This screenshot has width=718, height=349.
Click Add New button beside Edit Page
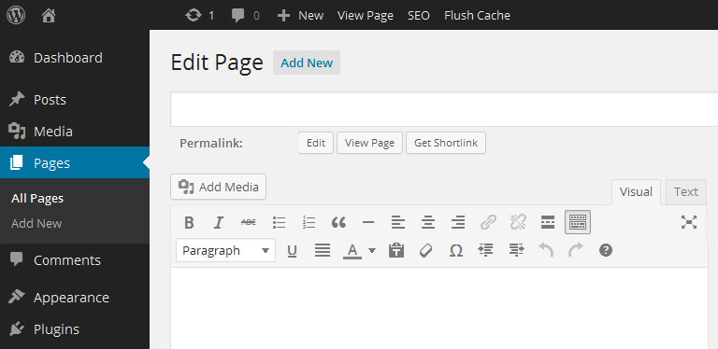click(x=307, y=63)
